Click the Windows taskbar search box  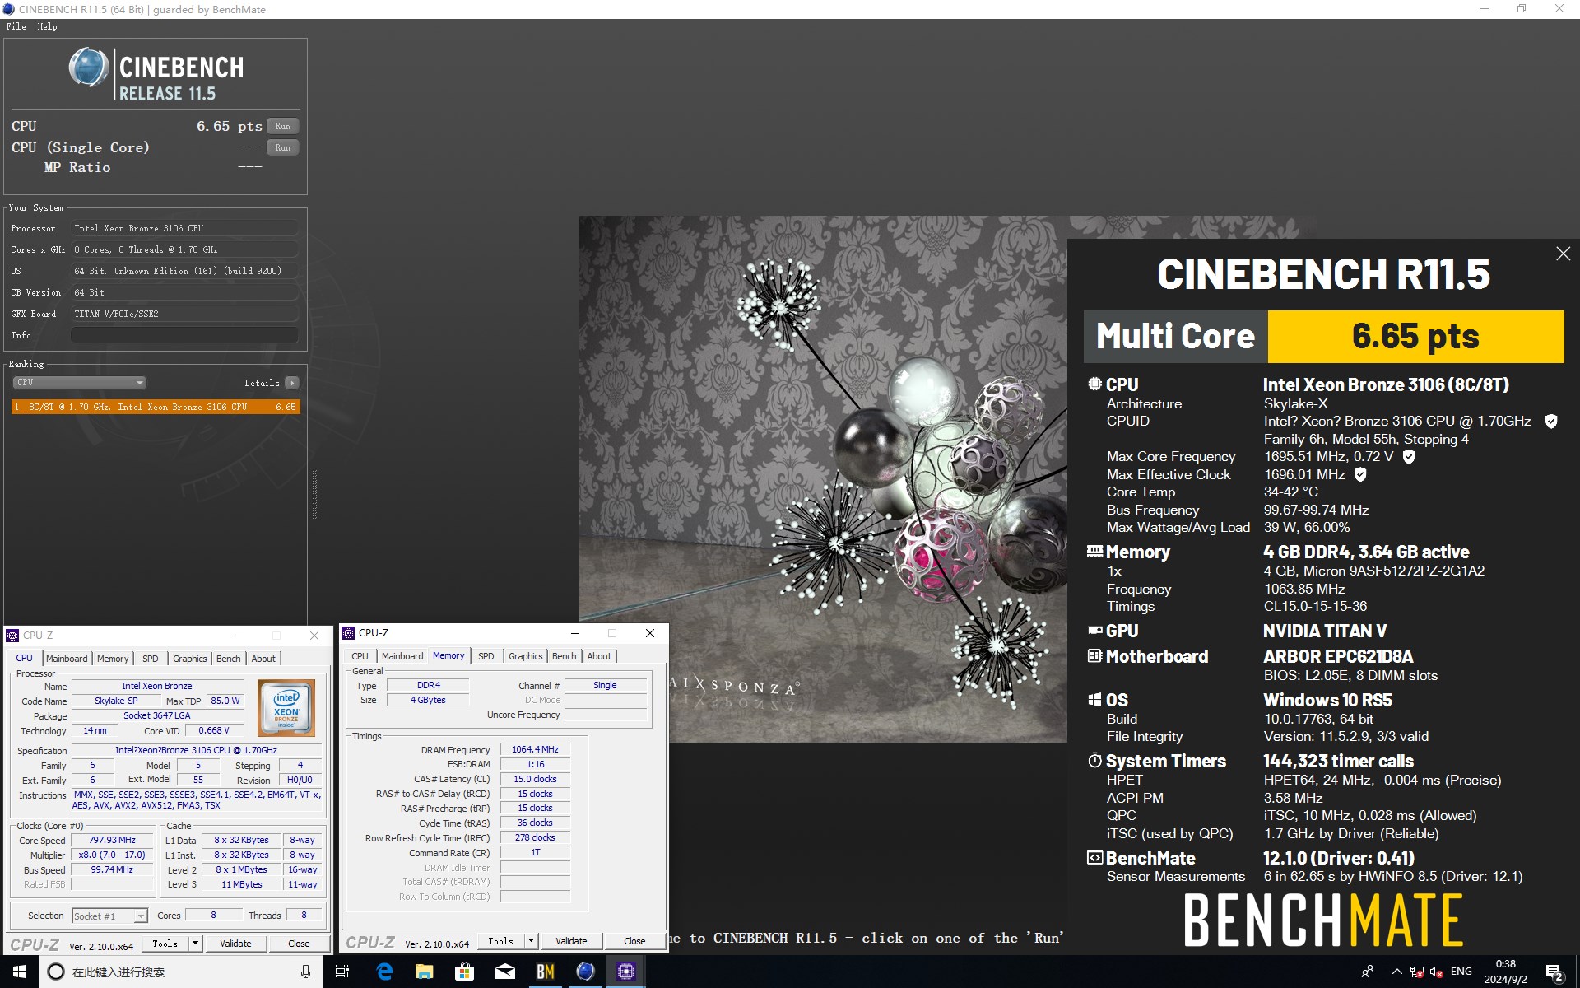[181, 972]
